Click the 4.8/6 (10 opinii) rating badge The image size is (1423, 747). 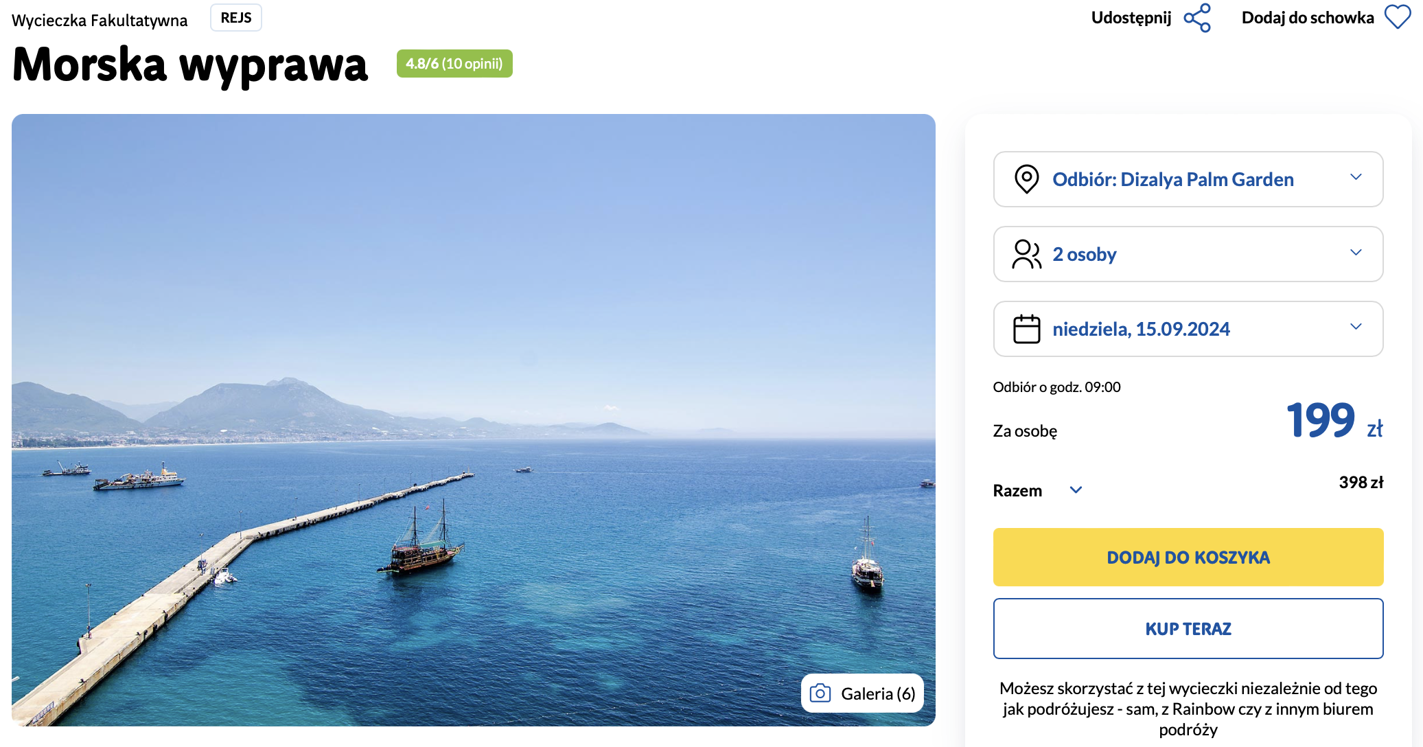tap(454, 63)
